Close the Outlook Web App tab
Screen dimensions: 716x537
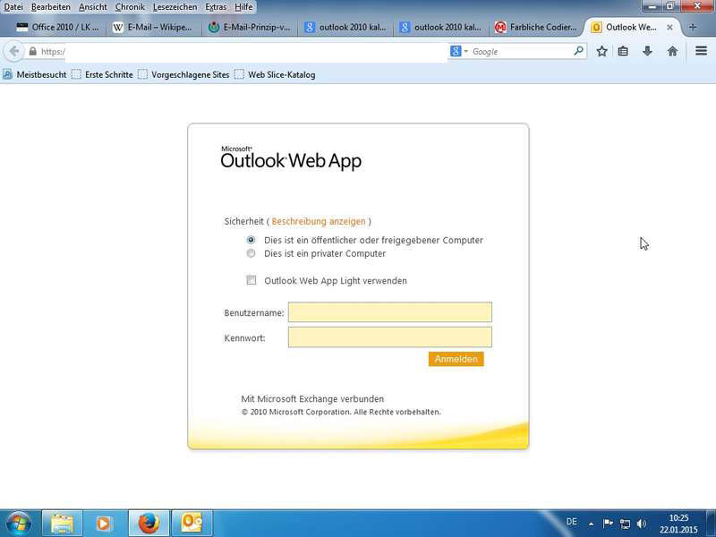pos(669,28)
